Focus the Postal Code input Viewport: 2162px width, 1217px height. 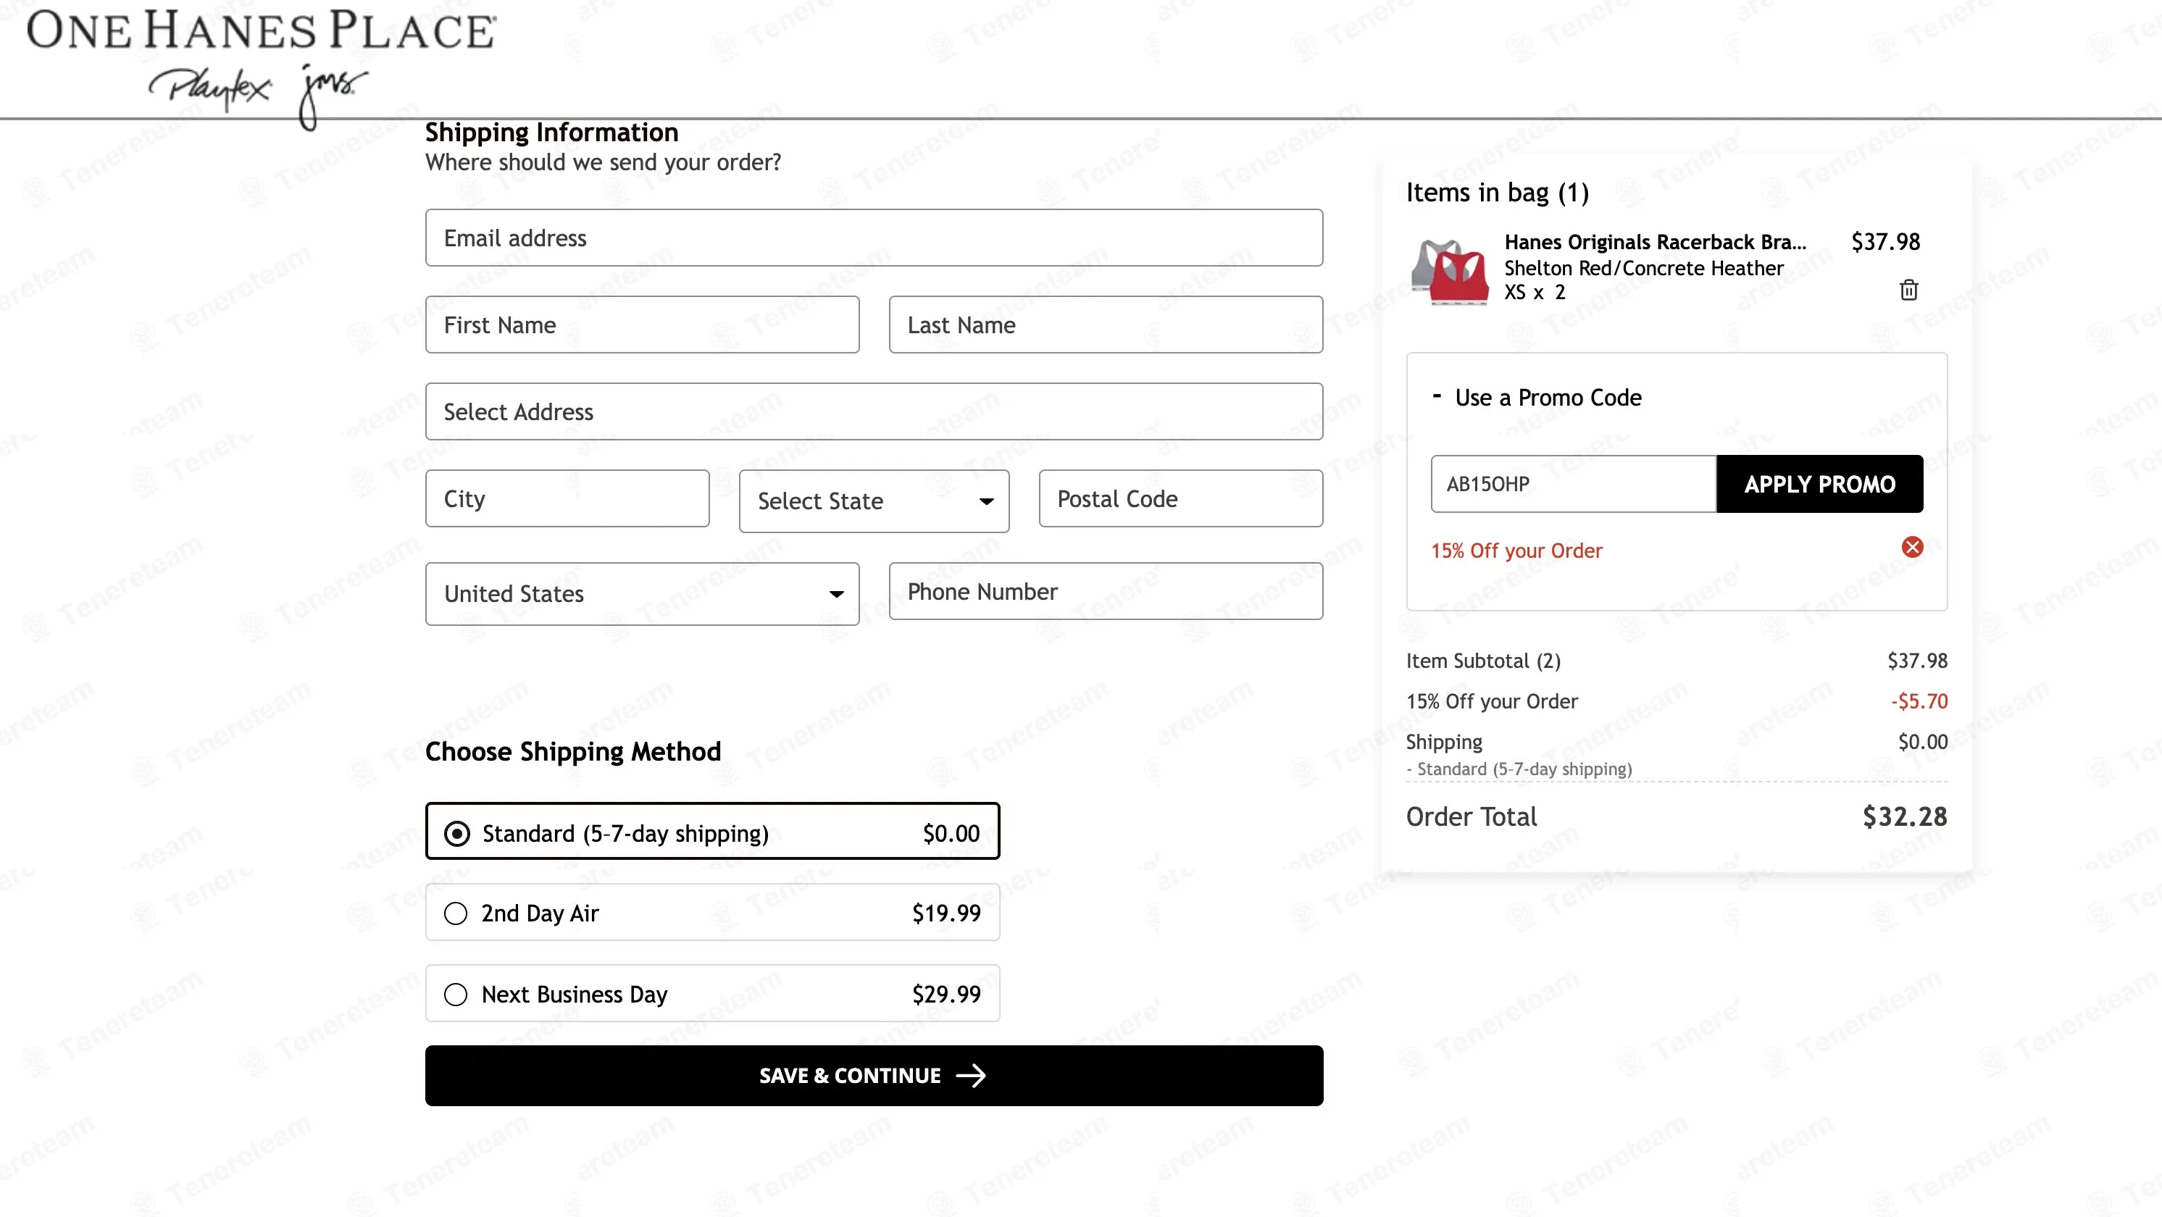click(x=1180, y=498)
